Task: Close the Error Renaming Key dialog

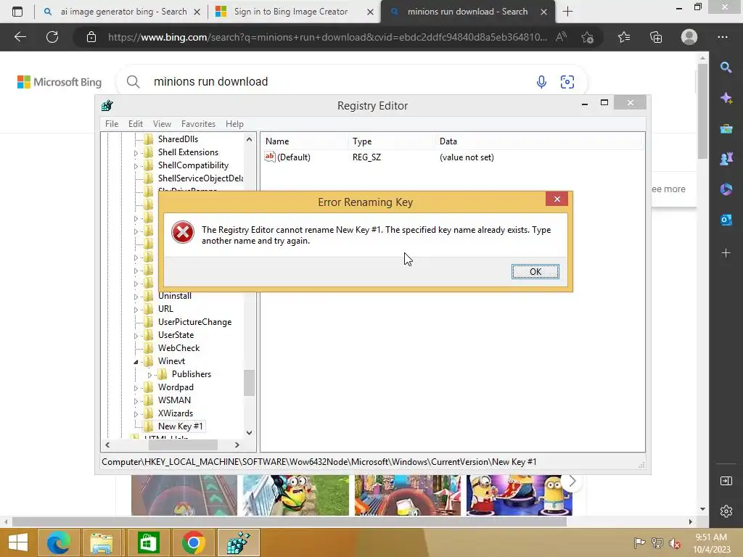Action: [x=557, y=199]
